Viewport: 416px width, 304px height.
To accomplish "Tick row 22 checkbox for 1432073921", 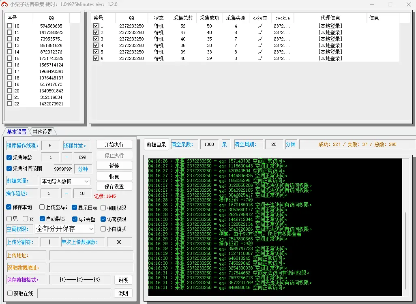I will click(x=10, y=104).
